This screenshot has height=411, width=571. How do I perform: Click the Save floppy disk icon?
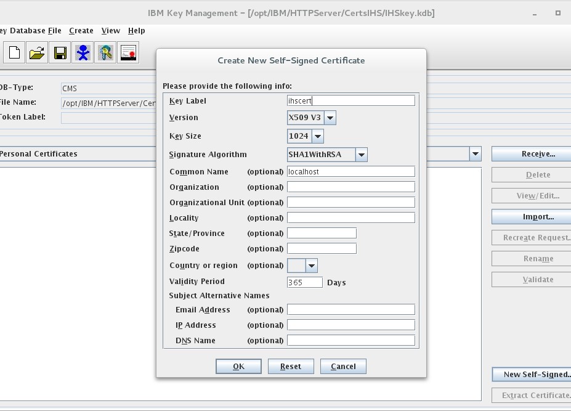pyautogui.click(x=60, y=52)
